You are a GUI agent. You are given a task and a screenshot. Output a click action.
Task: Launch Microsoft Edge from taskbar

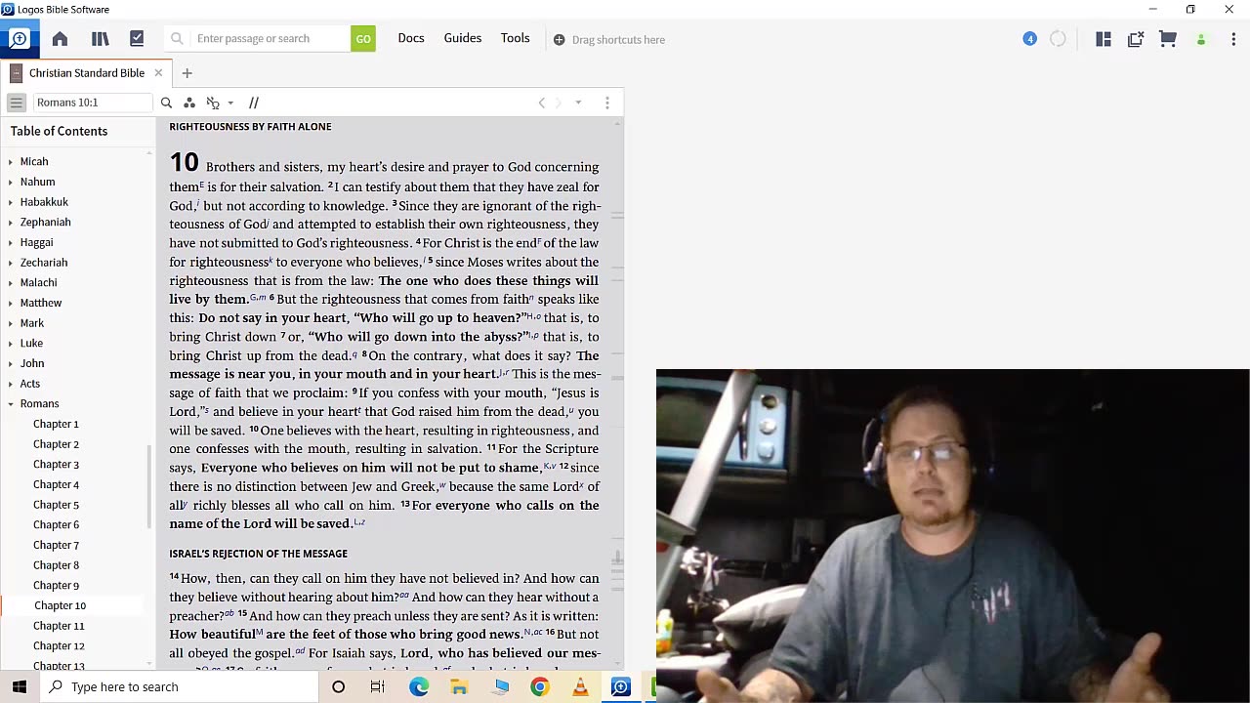pyautogui.click(x=419, y=686)
